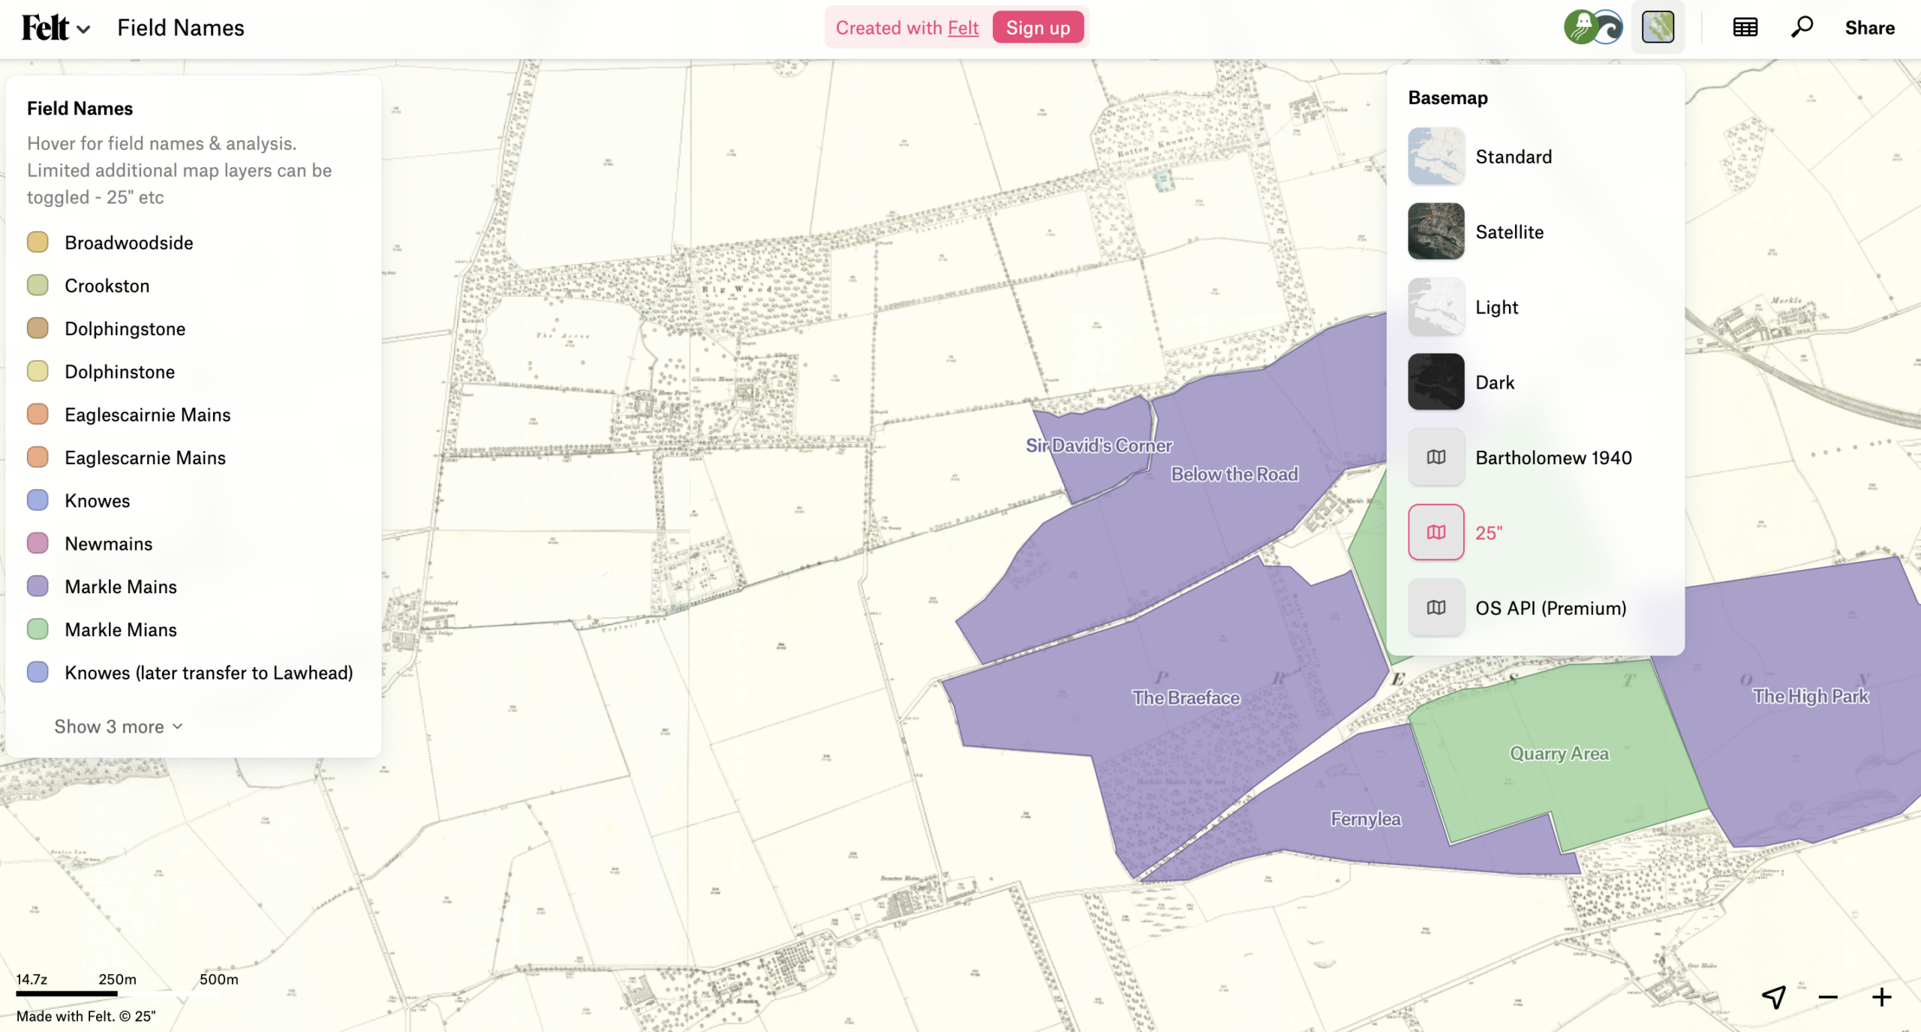Click the Sign up button
The height and width of the screenshot is (1032, 1921).
click(x=1038, y=28)
